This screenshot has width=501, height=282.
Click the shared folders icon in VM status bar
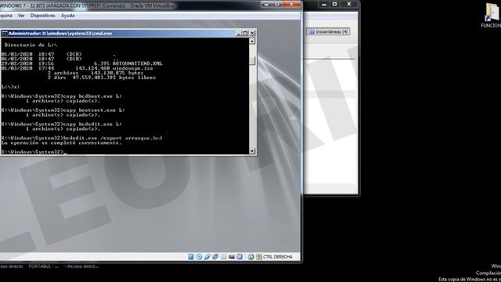[x=223, y=257]
